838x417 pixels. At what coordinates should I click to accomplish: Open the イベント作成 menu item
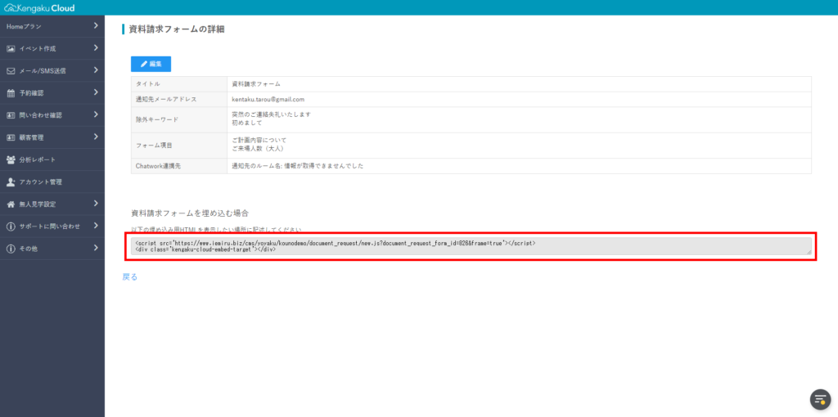click(52, 48)
